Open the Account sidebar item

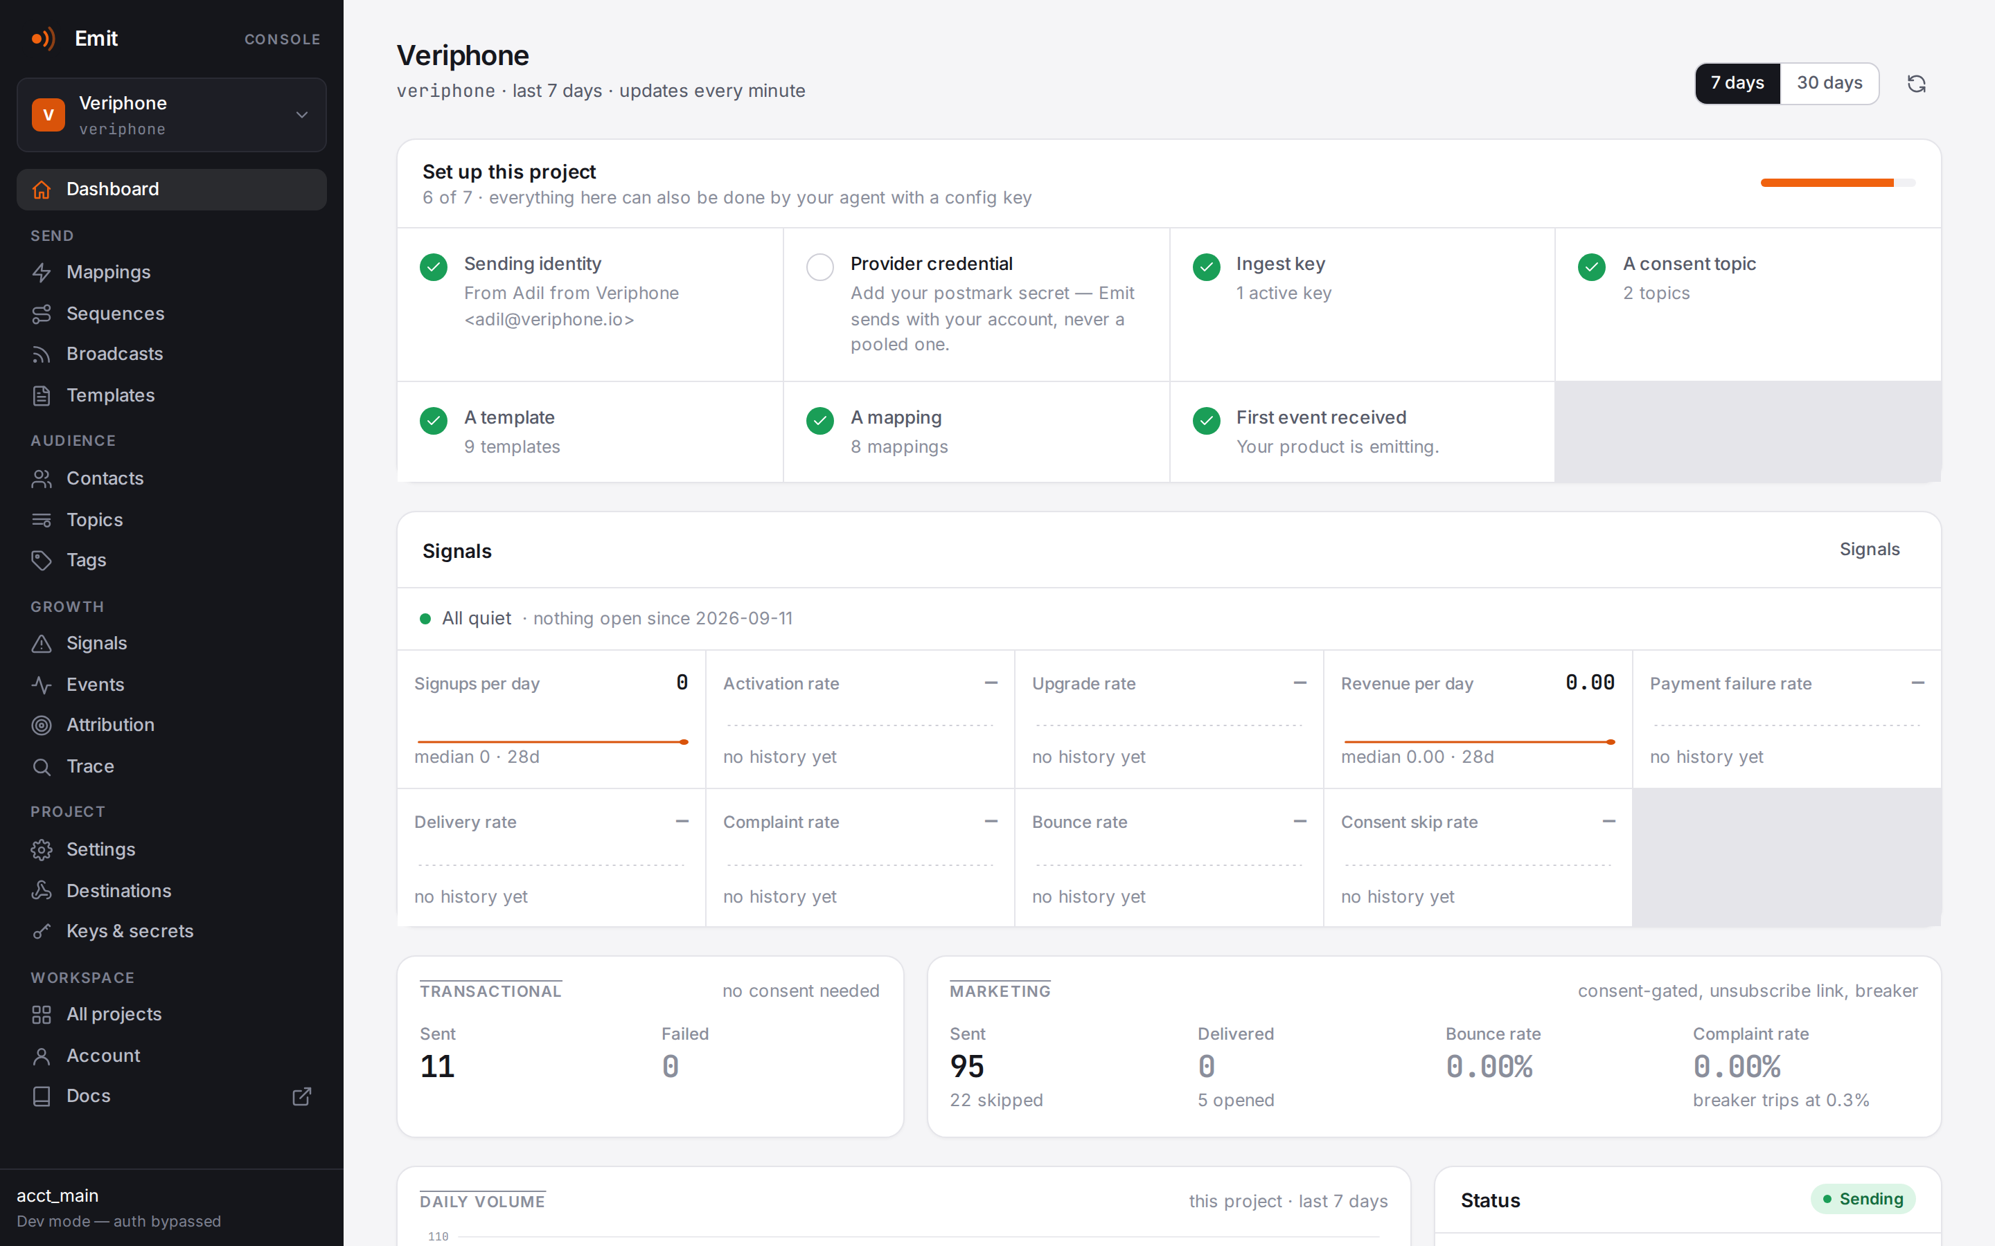(x=172, y=1056)
